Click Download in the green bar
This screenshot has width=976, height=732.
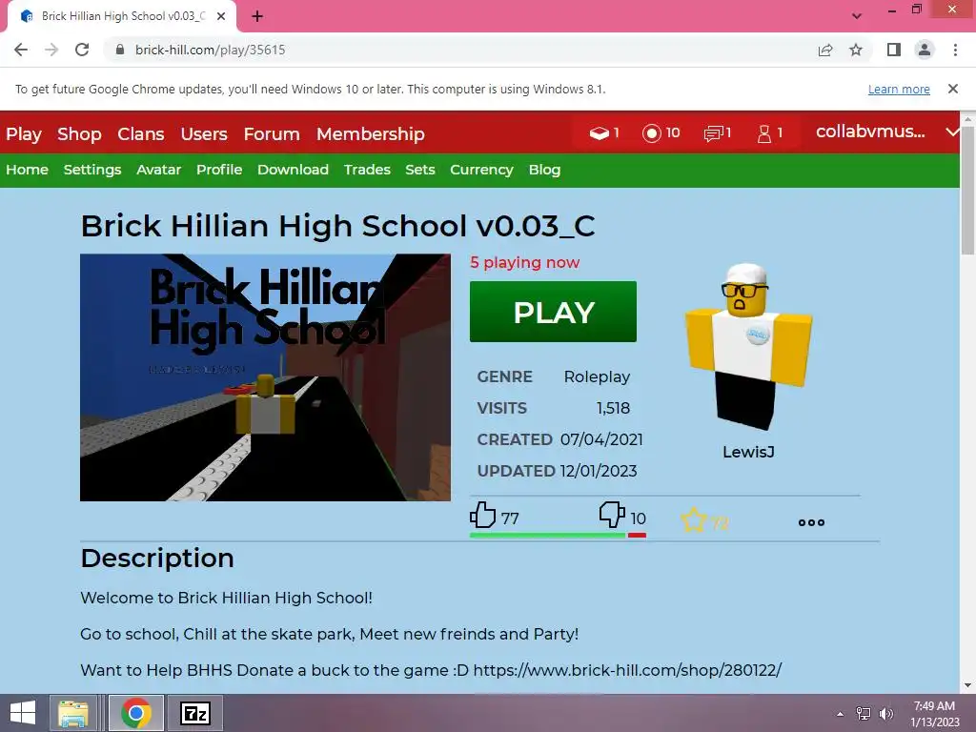pyautogui.click(x=294, y=170)
